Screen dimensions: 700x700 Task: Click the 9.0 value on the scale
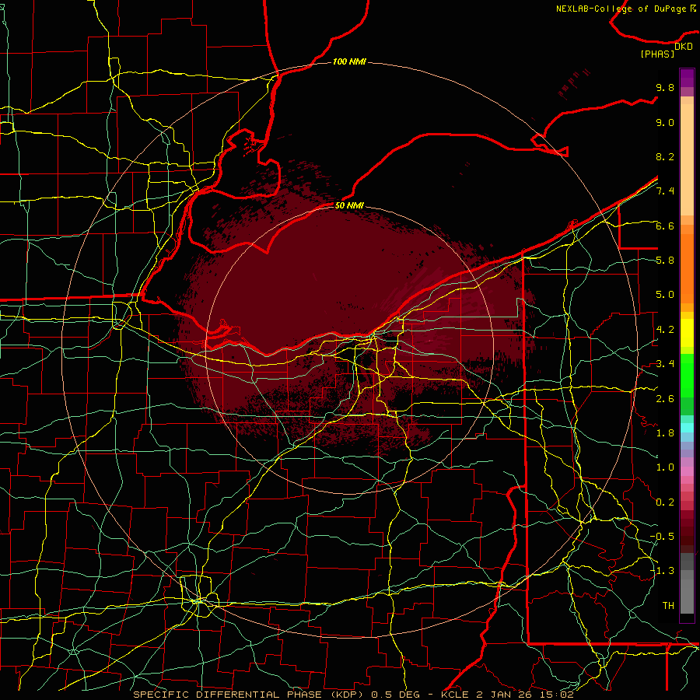point(665,122)
